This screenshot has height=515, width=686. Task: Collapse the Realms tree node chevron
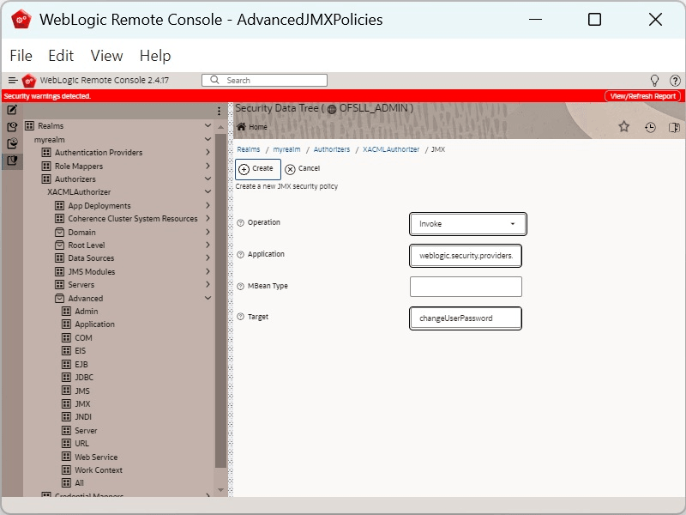coord(208,125)
